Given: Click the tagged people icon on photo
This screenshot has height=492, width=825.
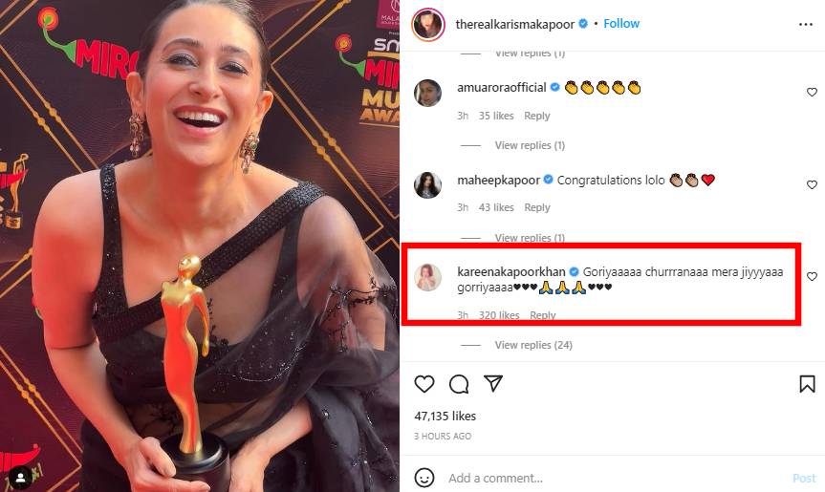Looking at the screenshot, I should tap(19, 475).
